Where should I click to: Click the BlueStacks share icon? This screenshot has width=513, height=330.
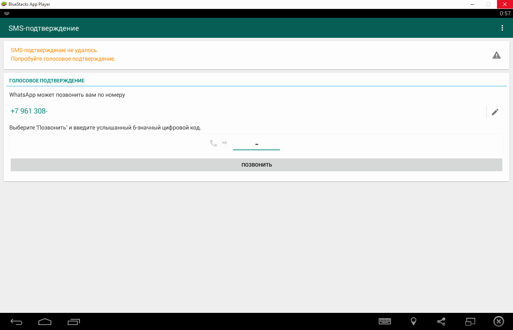pyautogui.click(x=441, y=321)
